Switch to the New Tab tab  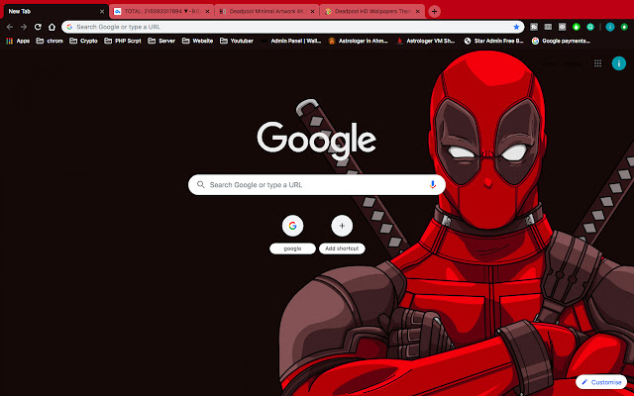pyautogui.click(x=56, y=11)
